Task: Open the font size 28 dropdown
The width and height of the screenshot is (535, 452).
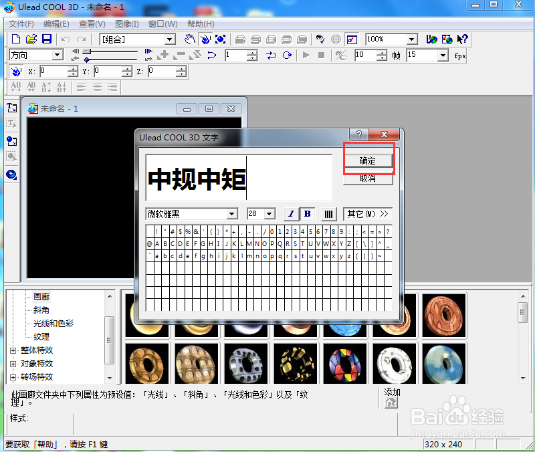Action: [x=270, y=214]
